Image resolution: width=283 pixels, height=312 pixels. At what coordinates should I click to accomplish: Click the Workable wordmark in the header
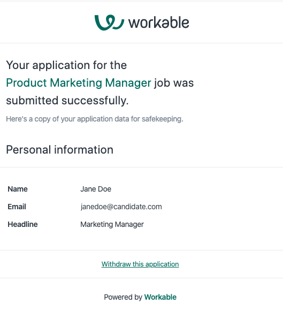(159, 22)
